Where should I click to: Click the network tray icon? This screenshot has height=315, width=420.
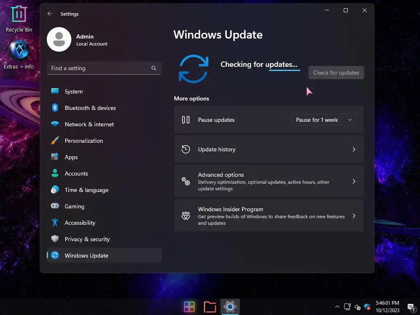coord(347,307)
